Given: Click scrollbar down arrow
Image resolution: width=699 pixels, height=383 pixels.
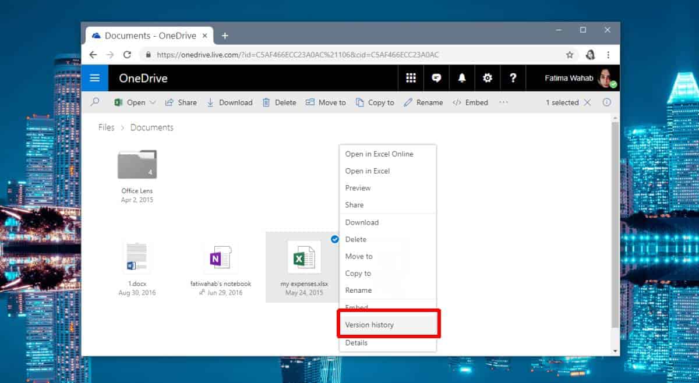Looking at the screenshot, I should coord(616,351).
